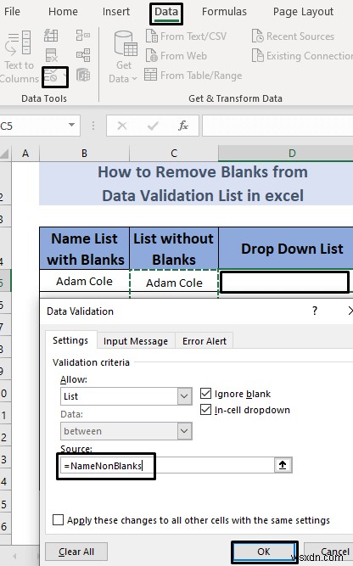Open the Get Data menu
This screenshot has width=353, height=566.
pyautogui.click(x=123, y=57)
